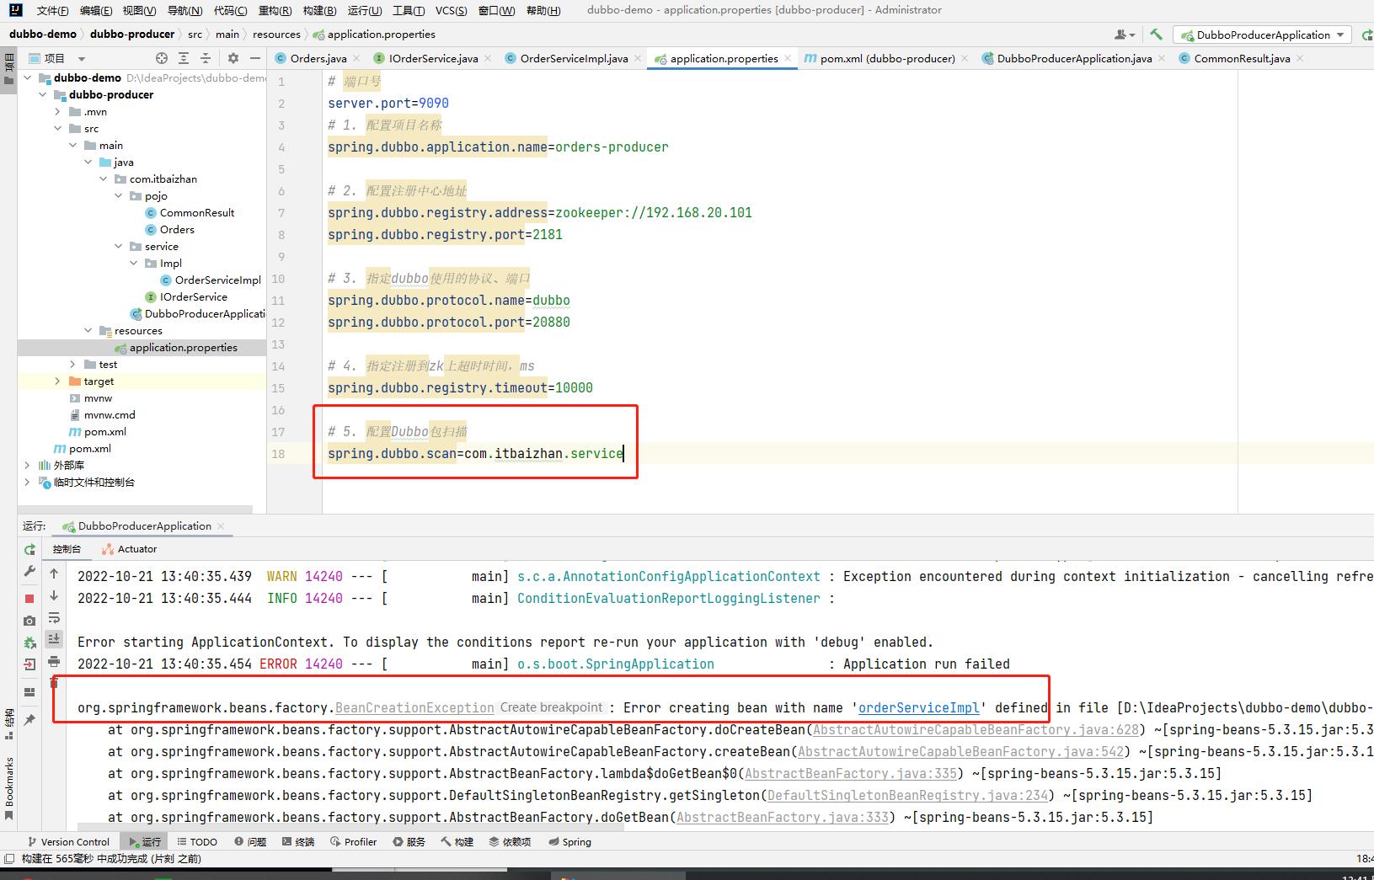The image size is (1374, 880).
Task: Change run panel layout icon
Action: pyautogui.click(x=29, y=692)
